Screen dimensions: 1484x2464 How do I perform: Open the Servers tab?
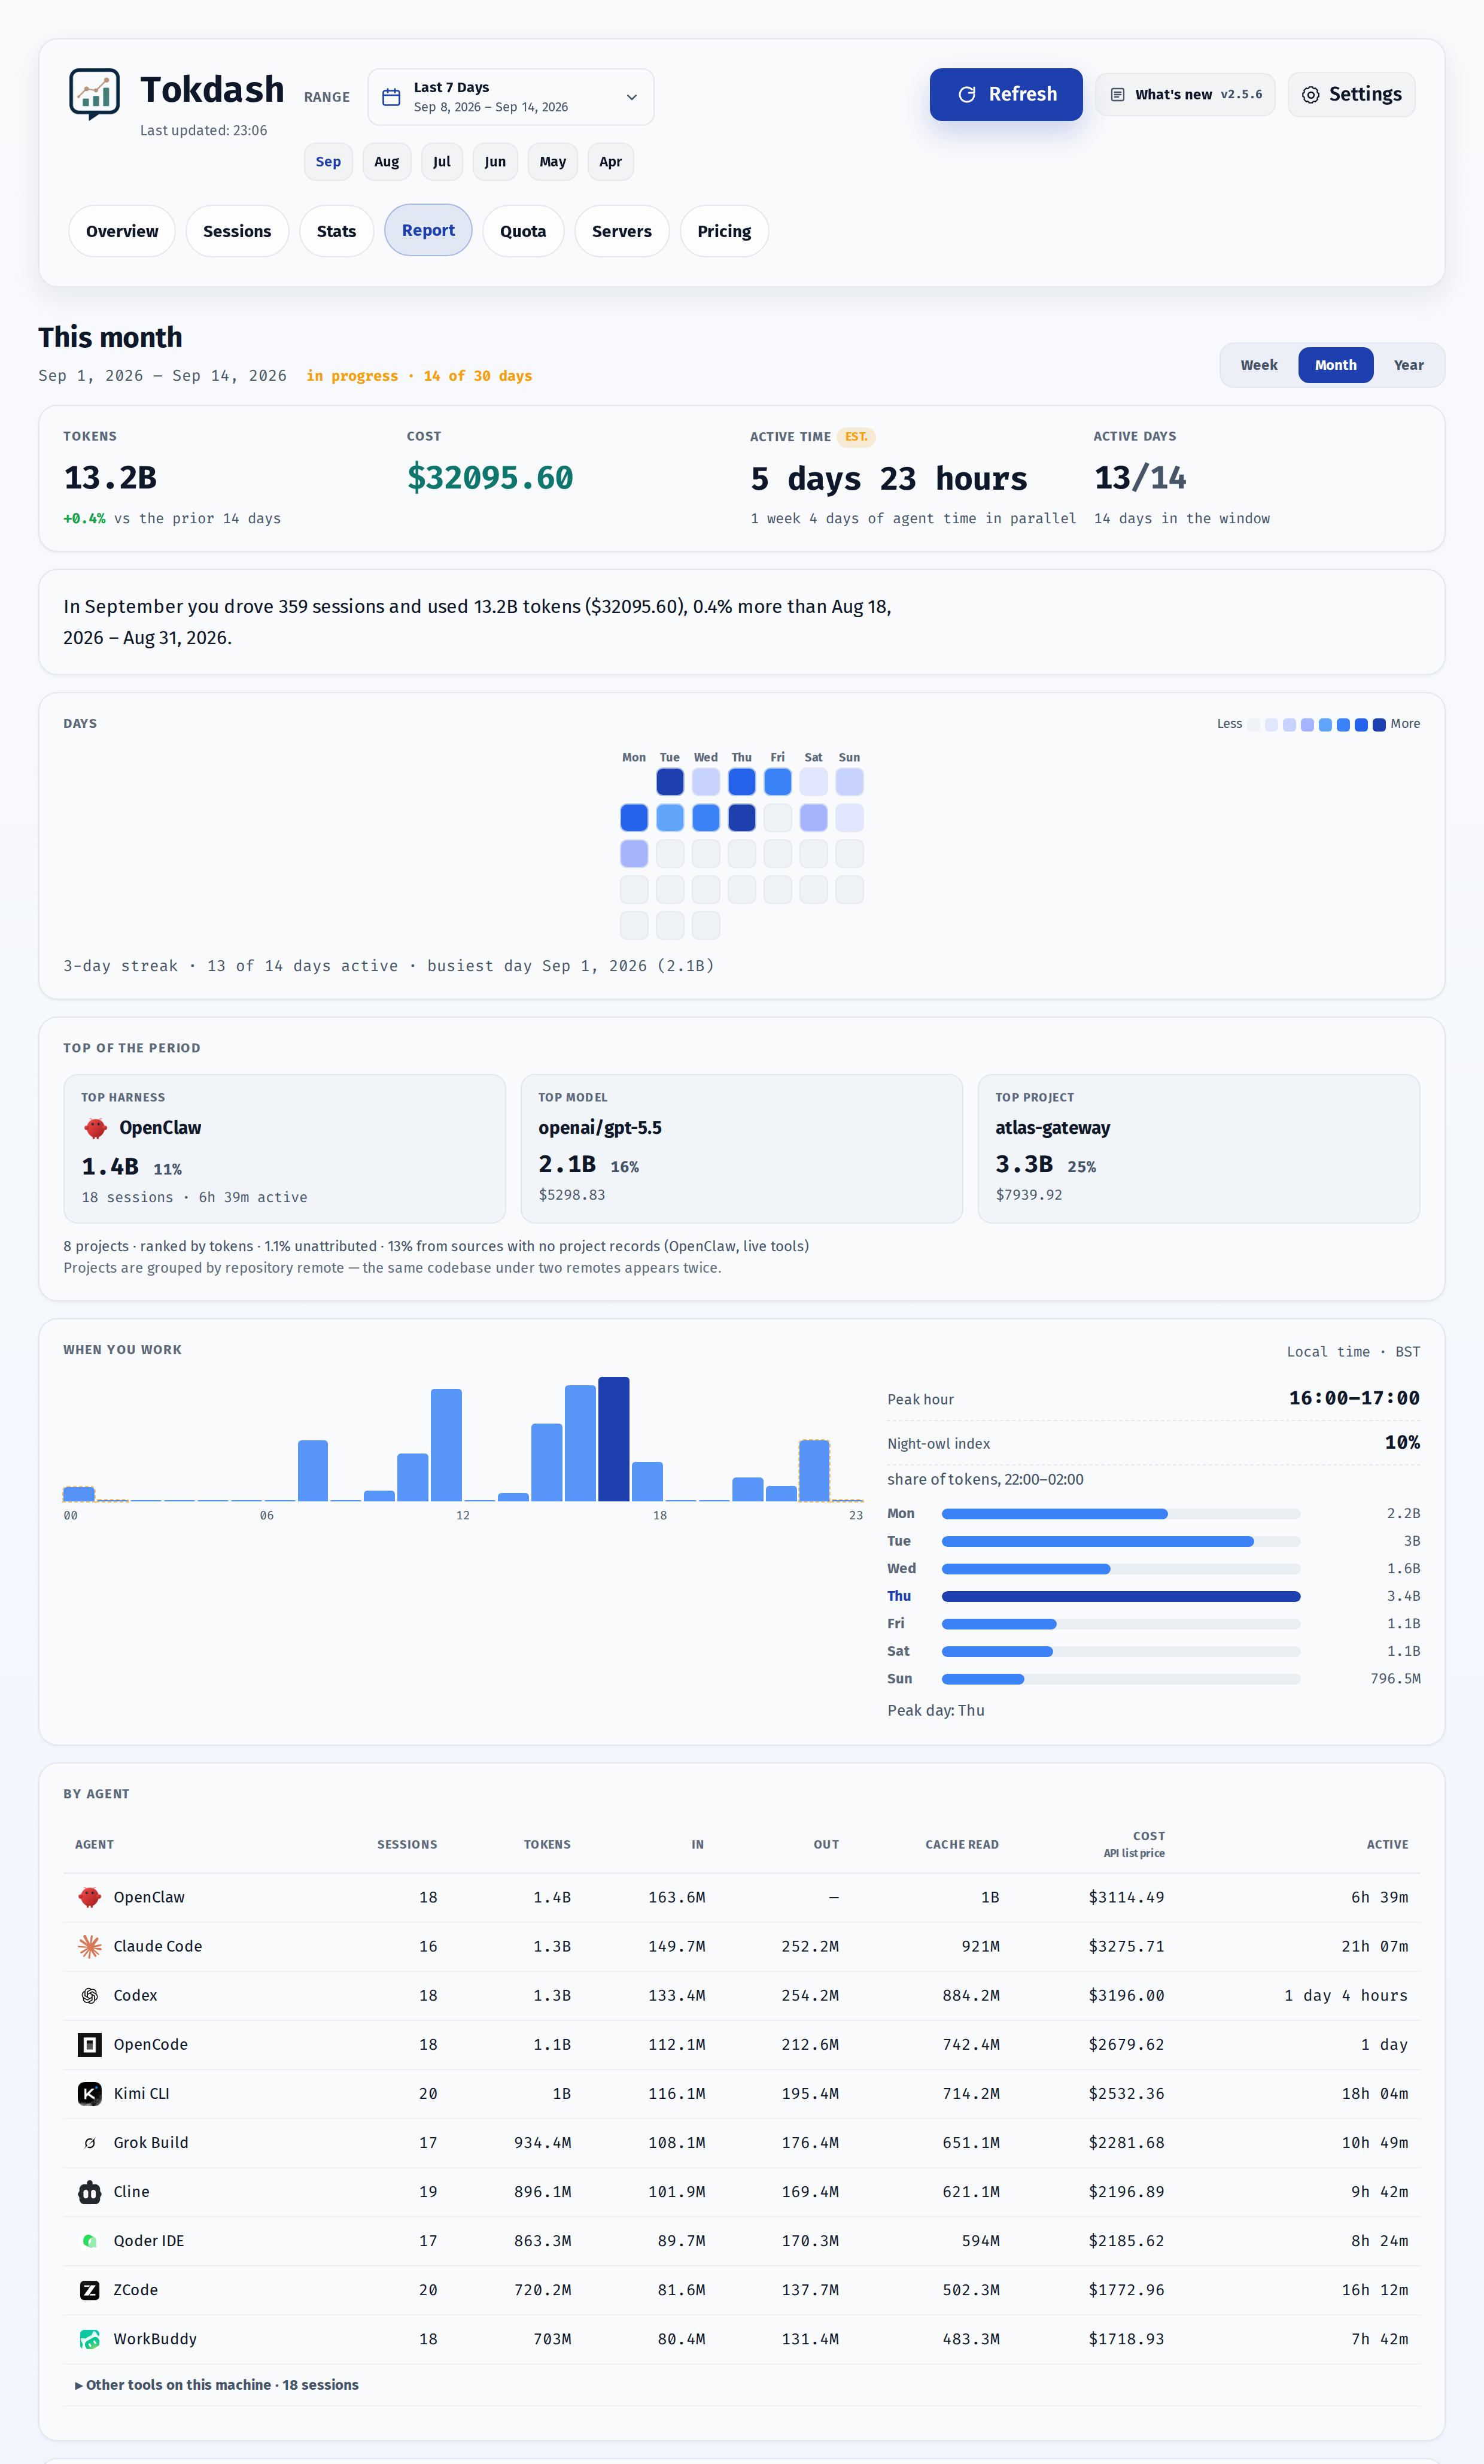(622, 231)
